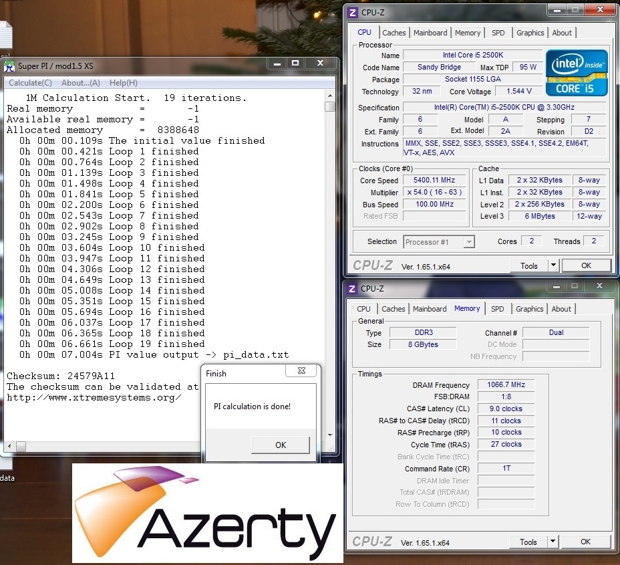Click the Bus Speed 100.00 MHz value

tap(434, 204)
